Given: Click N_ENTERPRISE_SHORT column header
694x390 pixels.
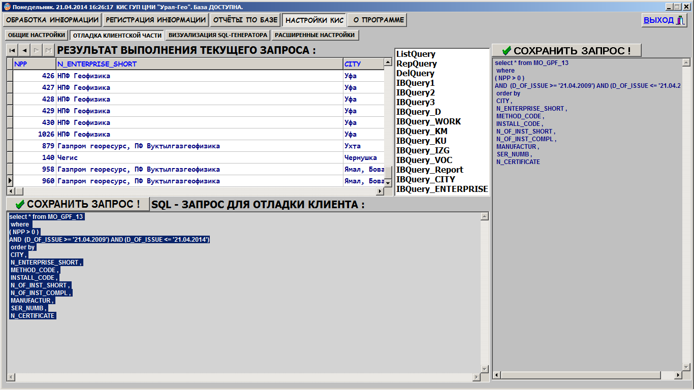Looking at the screenshot, I should (200, 64).
